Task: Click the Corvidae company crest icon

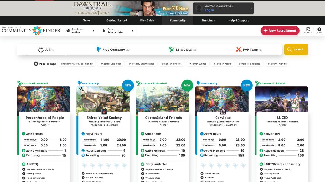Action: tap(223, 111)
